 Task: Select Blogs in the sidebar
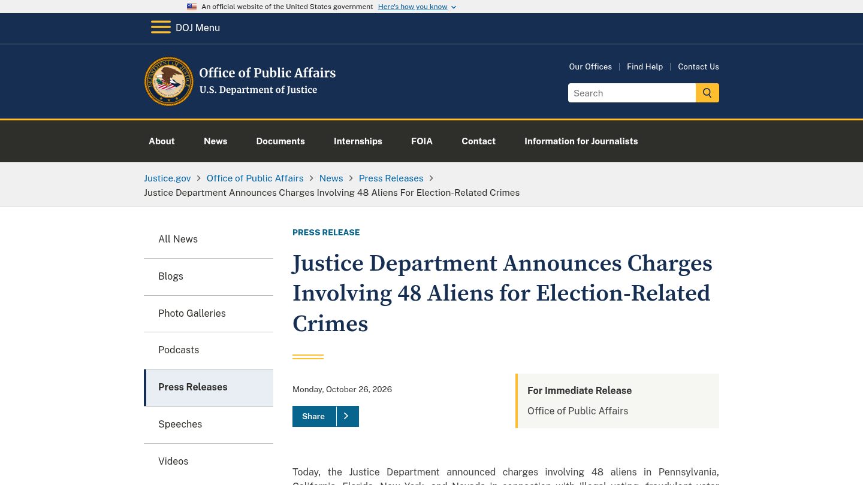coord(209,277)
